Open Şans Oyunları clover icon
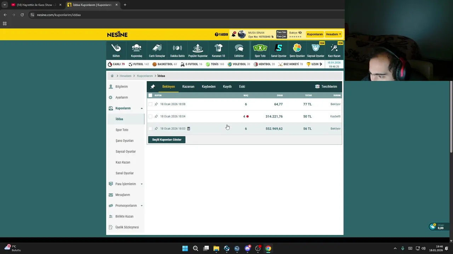The height and width of the screenshot is (254, 453). point(297,48)
